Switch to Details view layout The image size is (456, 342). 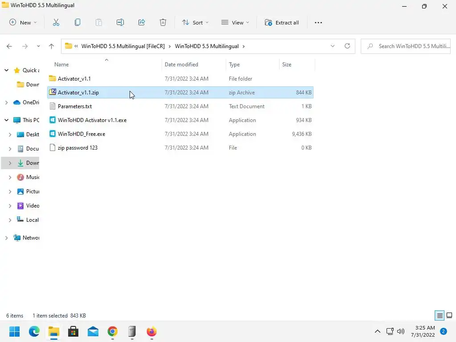(x=440, y=316)
